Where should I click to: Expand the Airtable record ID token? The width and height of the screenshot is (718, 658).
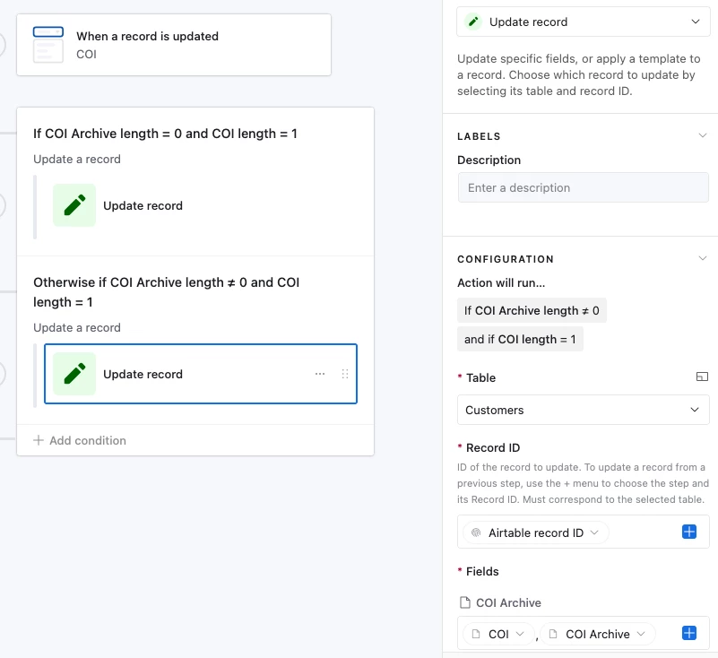coord(536,532)
